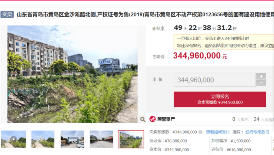Click the help icon beside 变卖预缴款 amount

(x=201, y=132)
